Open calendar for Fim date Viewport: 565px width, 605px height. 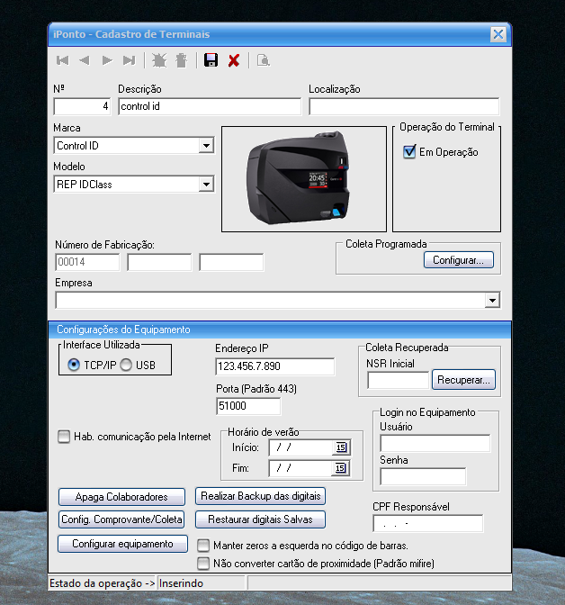(341, 468)
